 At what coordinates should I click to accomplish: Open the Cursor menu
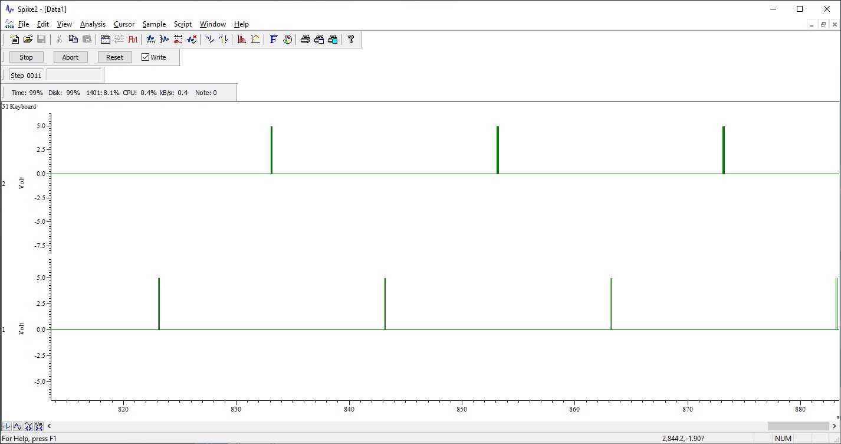(x=124, y=24)
